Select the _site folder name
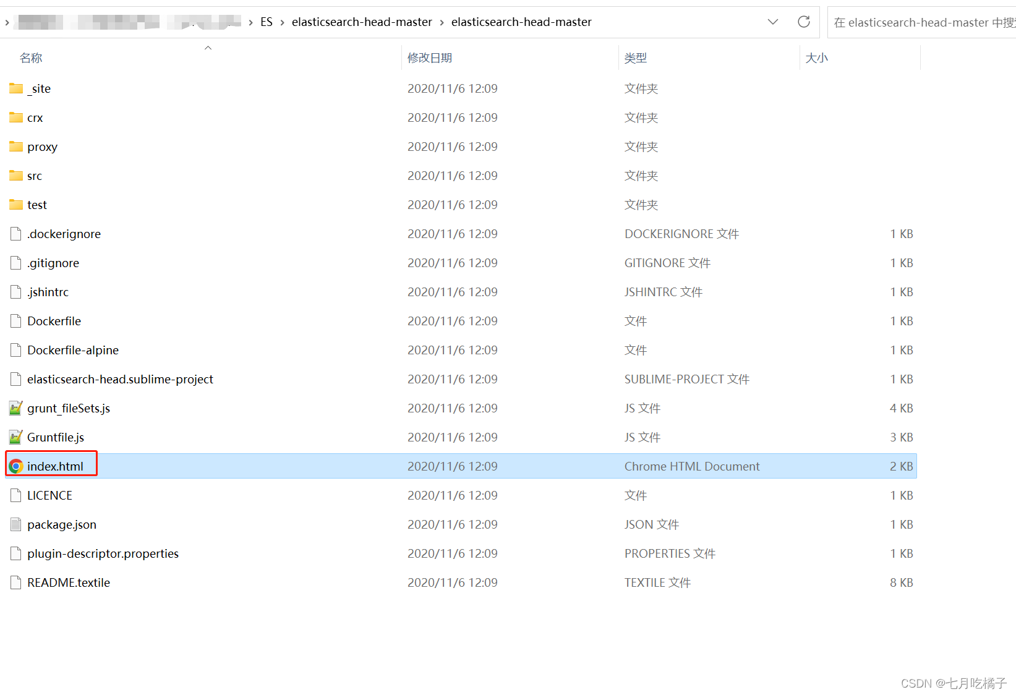The image size is (1016, 695). 39,88
